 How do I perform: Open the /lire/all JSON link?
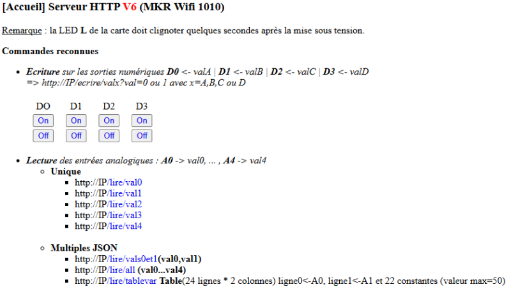point(121,270)
